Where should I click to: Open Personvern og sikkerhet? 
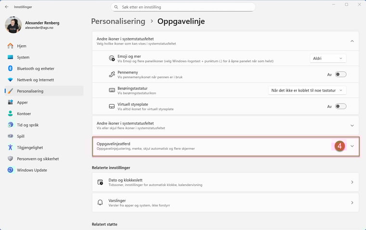pyautogui.click(x=44, y=159)
